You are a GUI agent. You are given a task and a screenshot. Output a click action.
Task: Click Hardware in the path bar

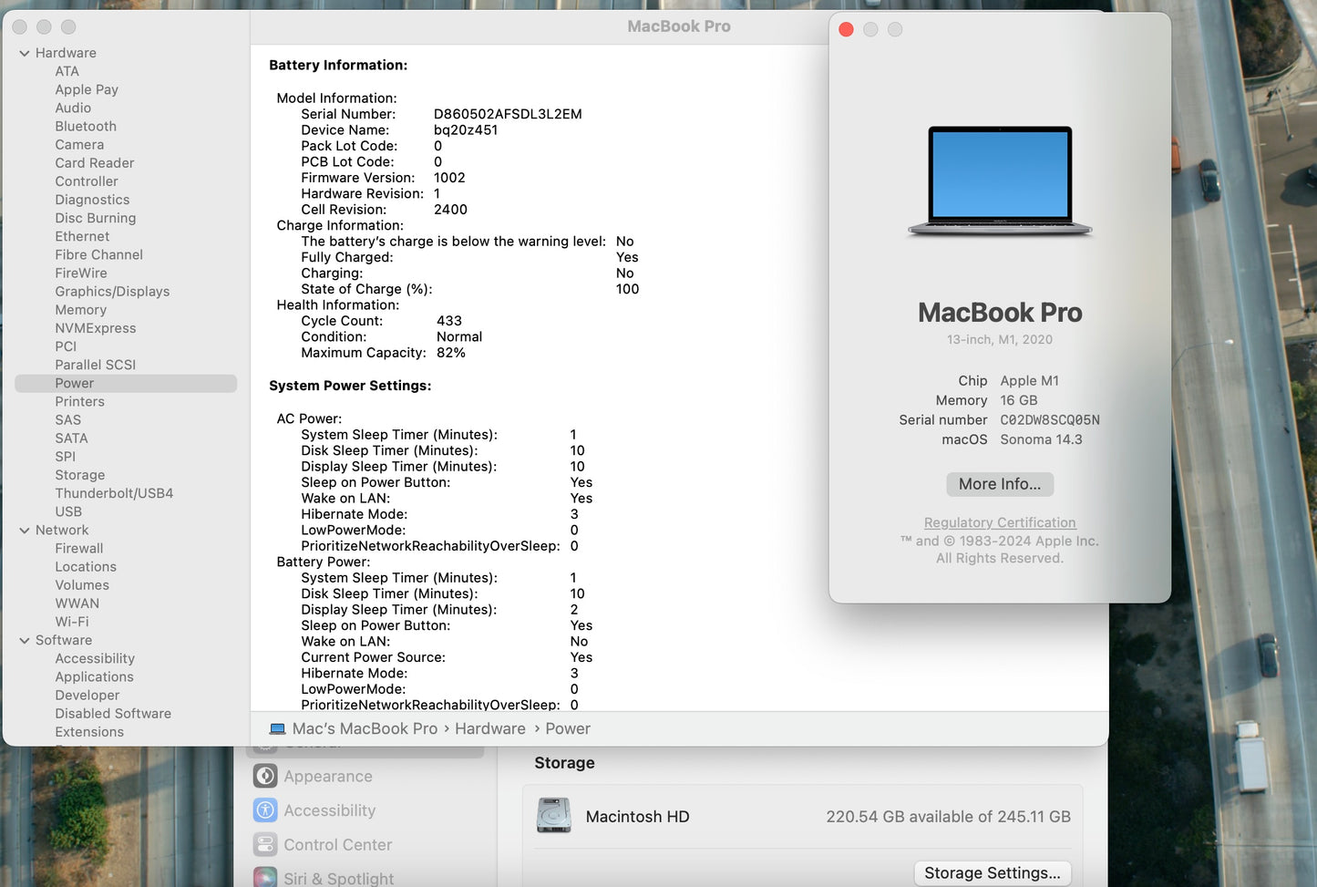tap(490, 728)
